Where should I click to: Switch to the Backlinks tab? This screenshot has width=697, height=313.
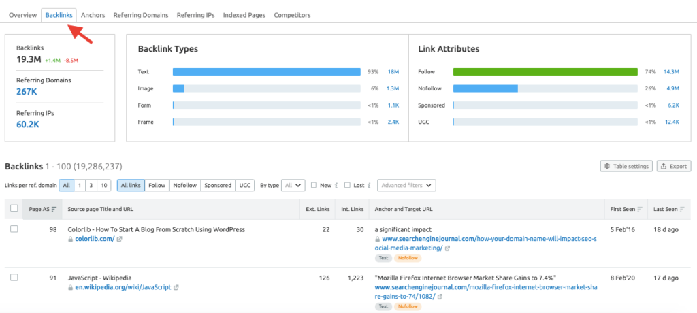[59, 15]
